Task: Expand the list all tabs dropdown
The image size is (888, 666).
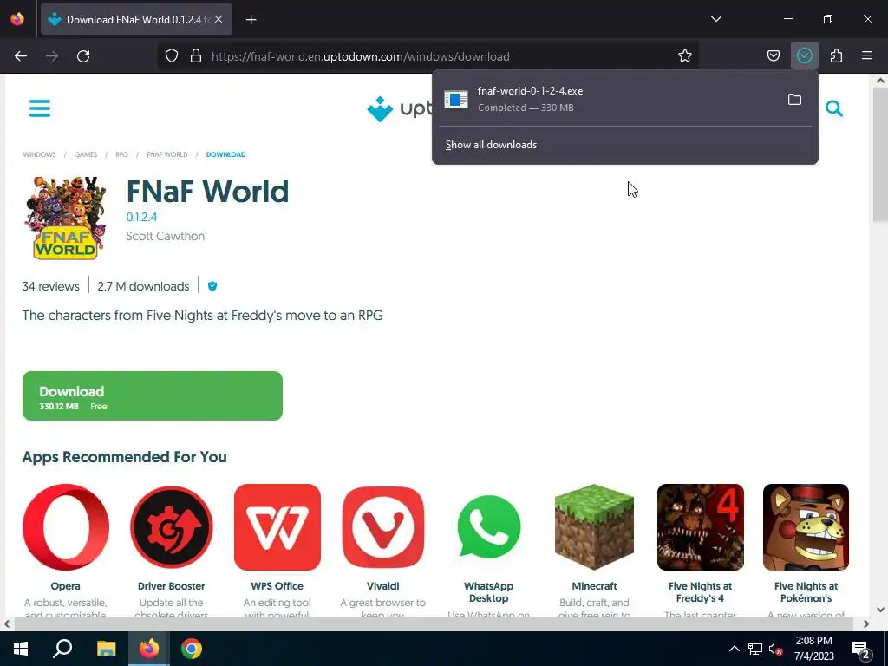Action: (x=715, y=19)
